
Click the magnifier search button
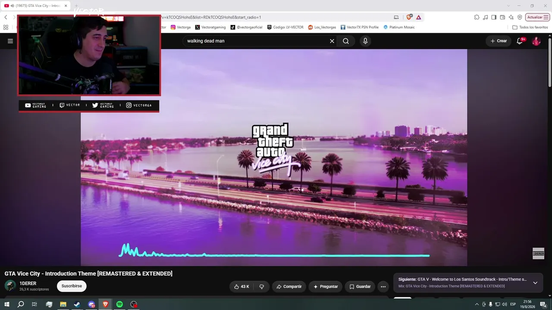pos(346,41)
